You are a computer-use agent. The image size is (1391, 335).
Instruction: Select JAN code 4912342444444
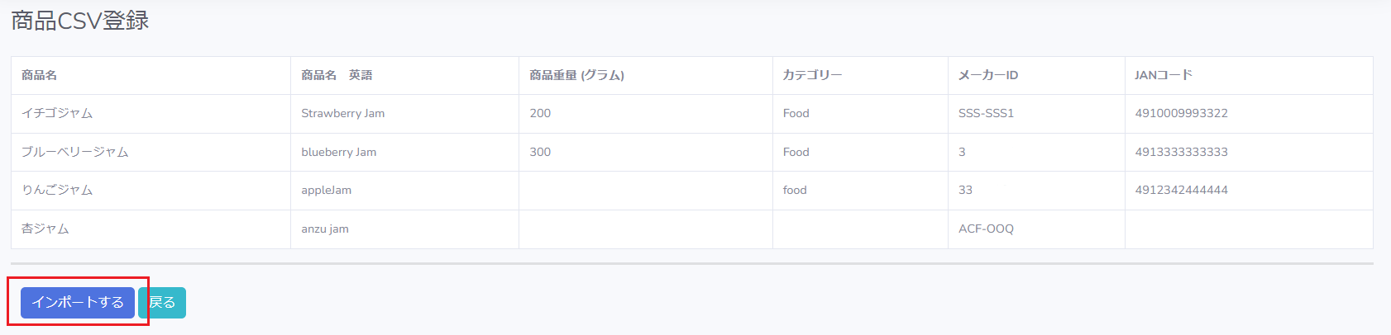[x=1181, y=191]
